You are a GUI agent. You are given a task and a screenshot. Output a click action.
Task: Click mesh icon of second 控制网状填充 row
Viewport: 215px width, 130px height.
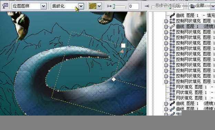click(x=172, y=32)
